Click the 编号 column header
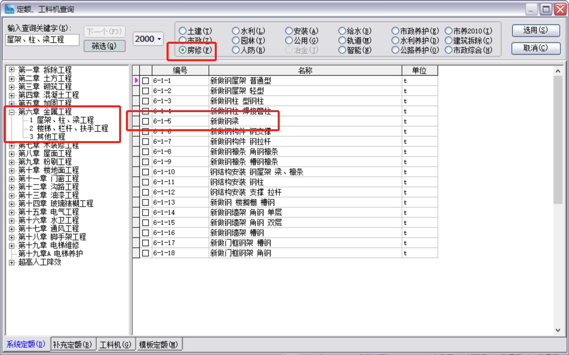Viewport: 569px width, 355px height. point(180,71)
